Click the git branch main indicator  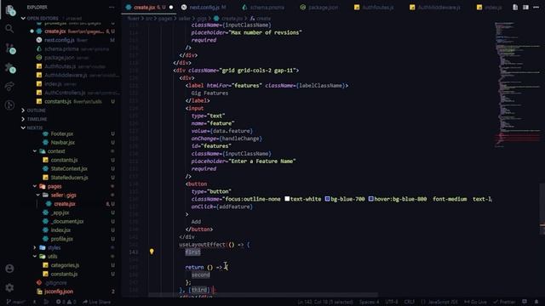[16, 302]
